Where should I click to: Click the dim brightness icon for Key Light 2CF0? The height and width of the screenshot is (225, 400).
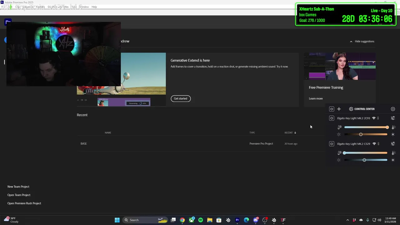point(339,134)
